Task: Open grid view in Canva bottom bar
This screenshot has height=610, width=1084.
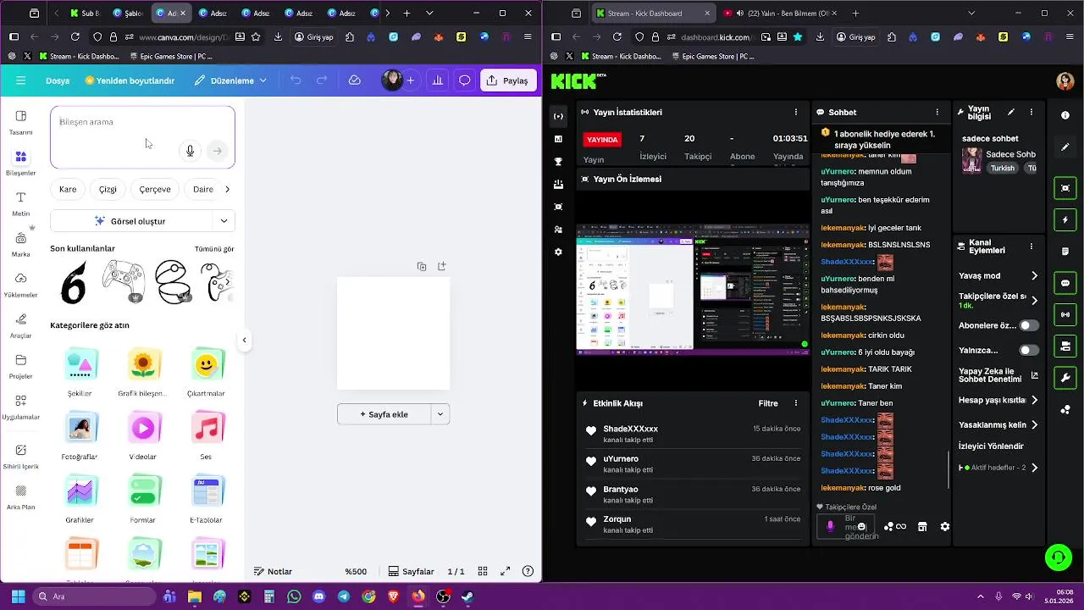Action: (x=483, y=571)
